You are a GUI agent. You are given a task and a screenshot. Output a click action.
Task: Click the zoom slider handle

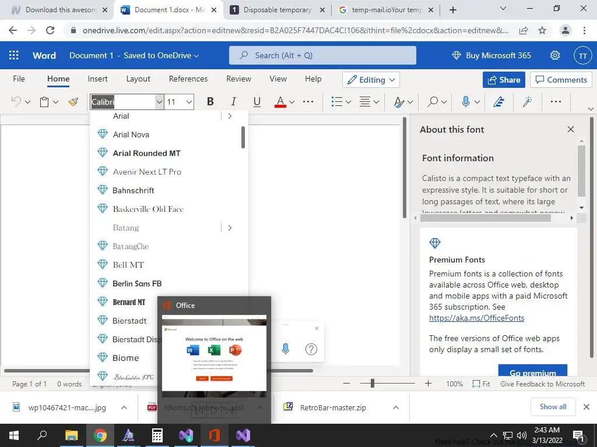(x=373, y=384)
